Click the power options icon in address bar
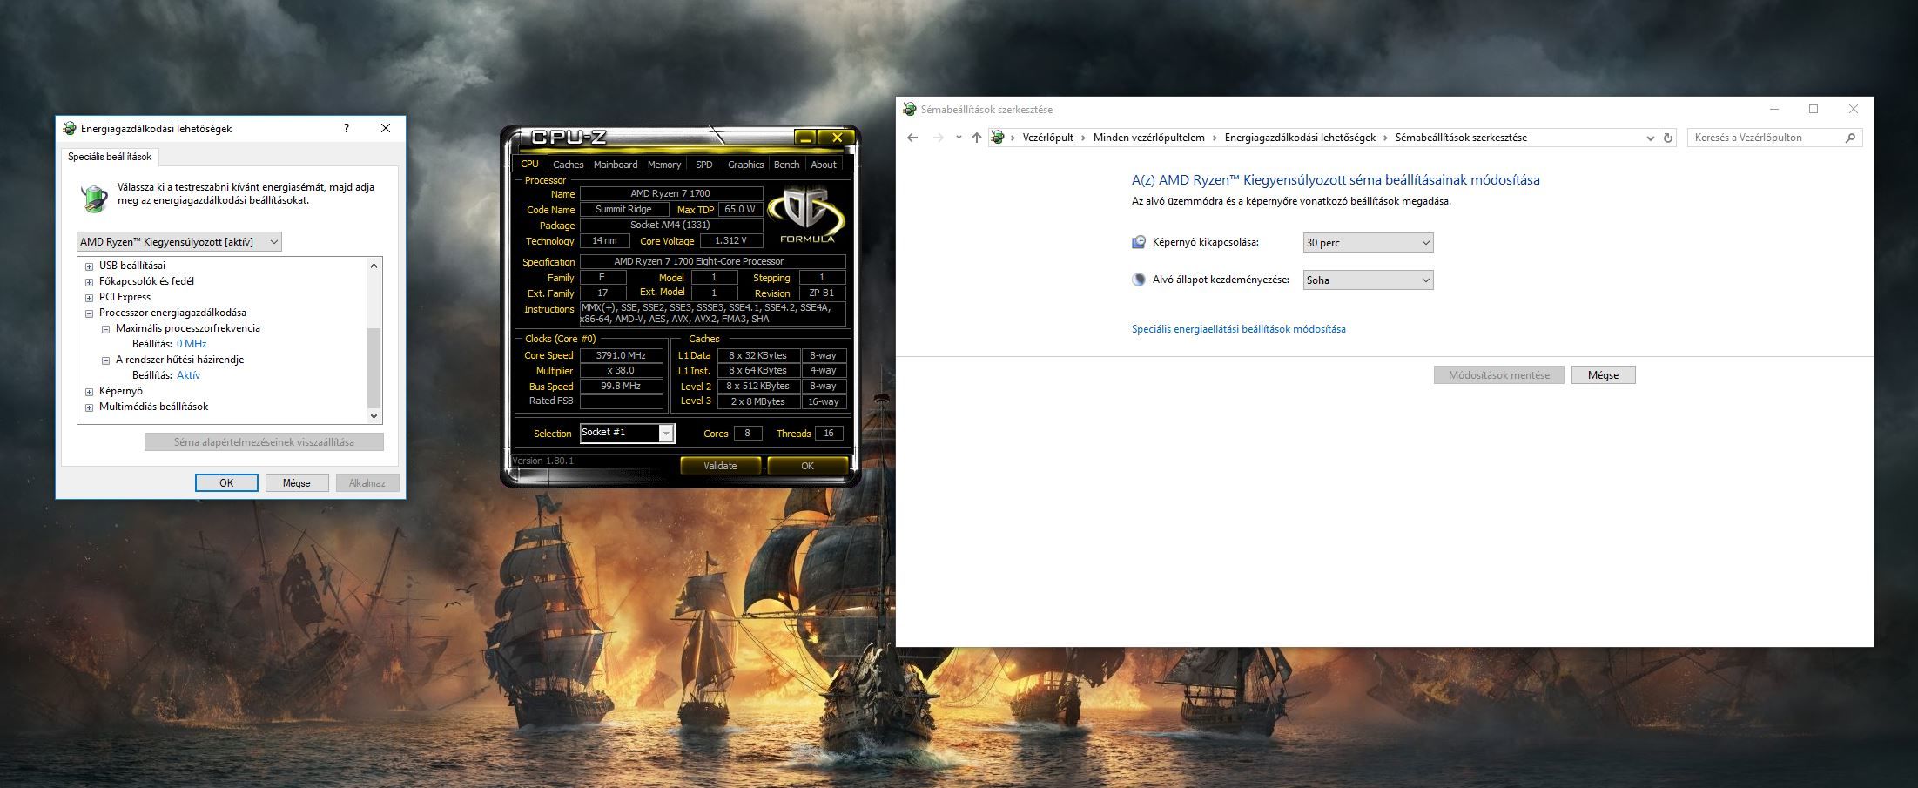This screenshot has height=788, width=1918. coord(998,138)
